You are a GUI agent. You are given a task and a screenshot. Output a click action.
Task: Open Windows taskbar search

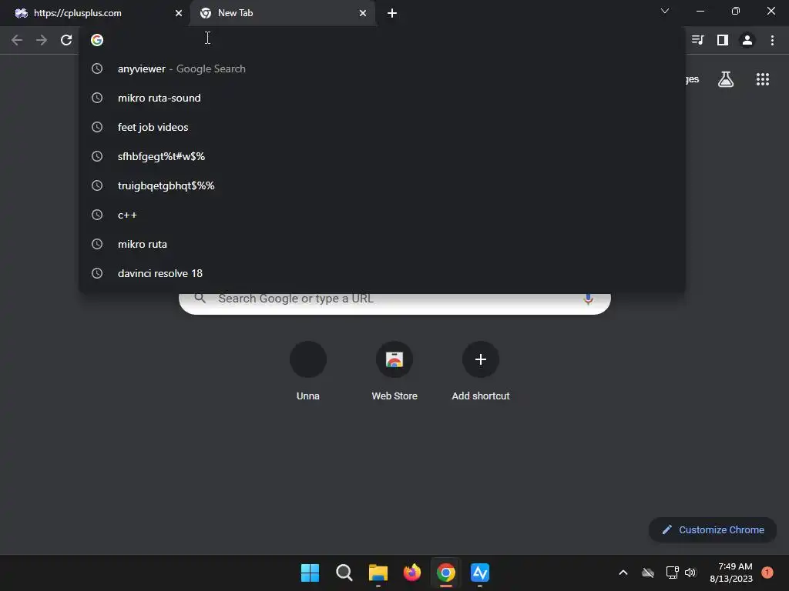(x=344, y=573)
